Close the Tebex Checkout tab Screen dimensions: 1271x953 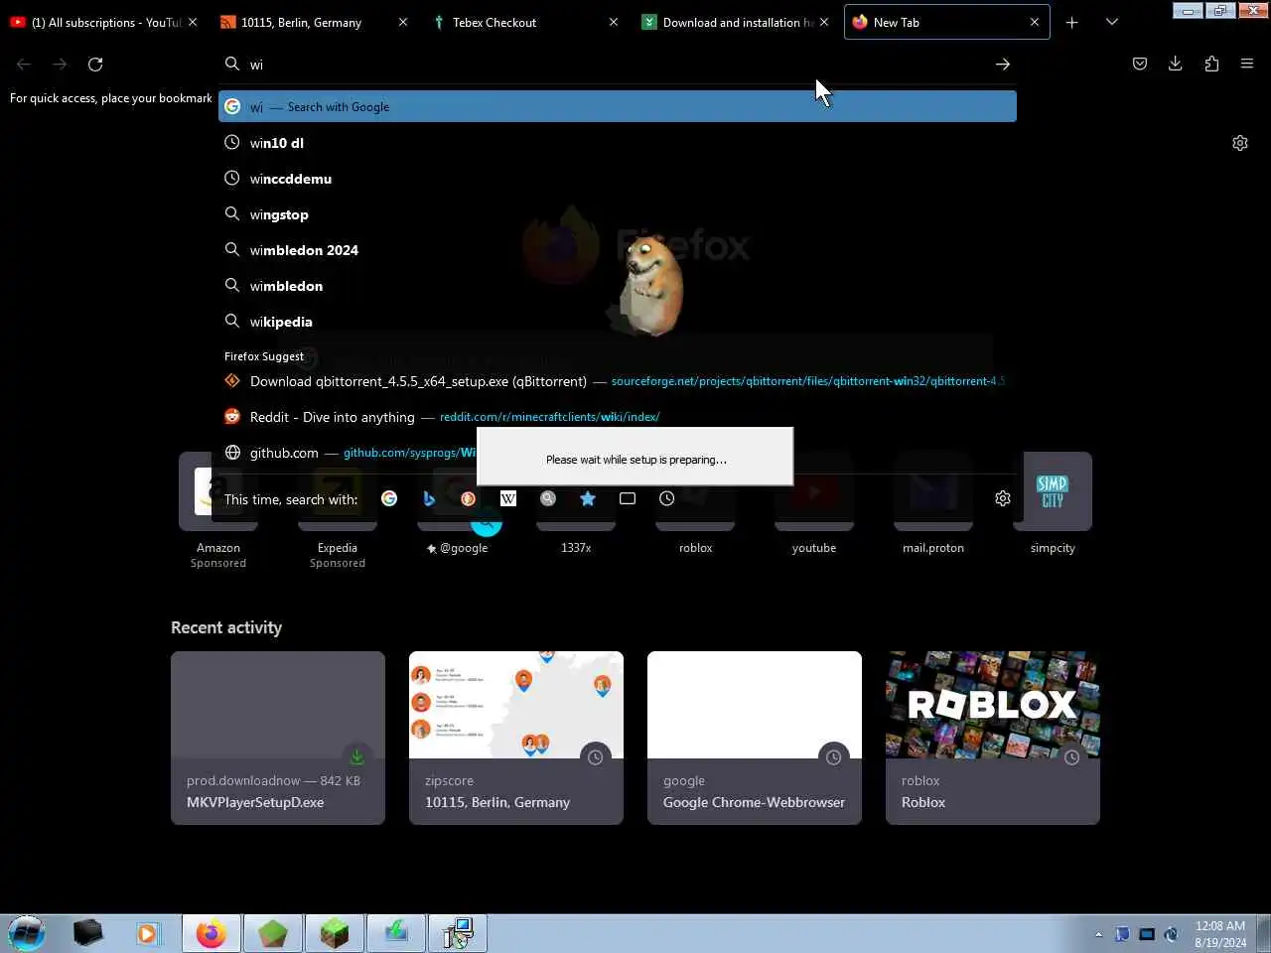614,22
